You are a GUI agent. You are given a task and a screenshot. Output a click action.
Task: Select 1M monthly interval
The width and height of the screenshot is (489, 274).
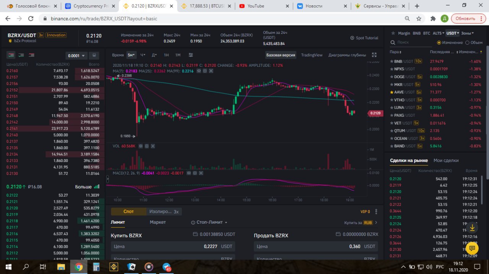[178, 55]
